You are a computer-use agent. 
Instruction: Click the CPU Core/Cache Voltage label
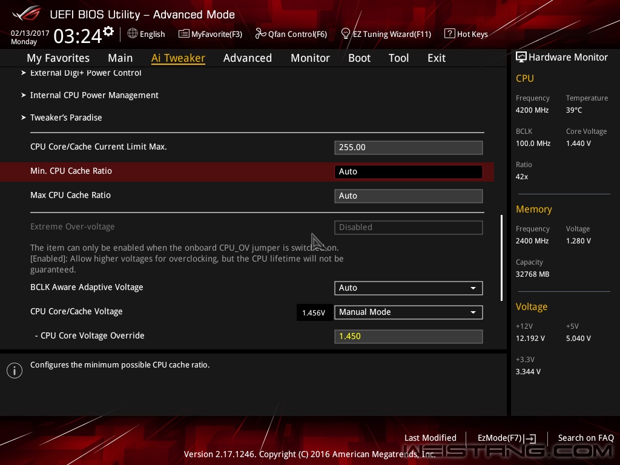(76, 312)
